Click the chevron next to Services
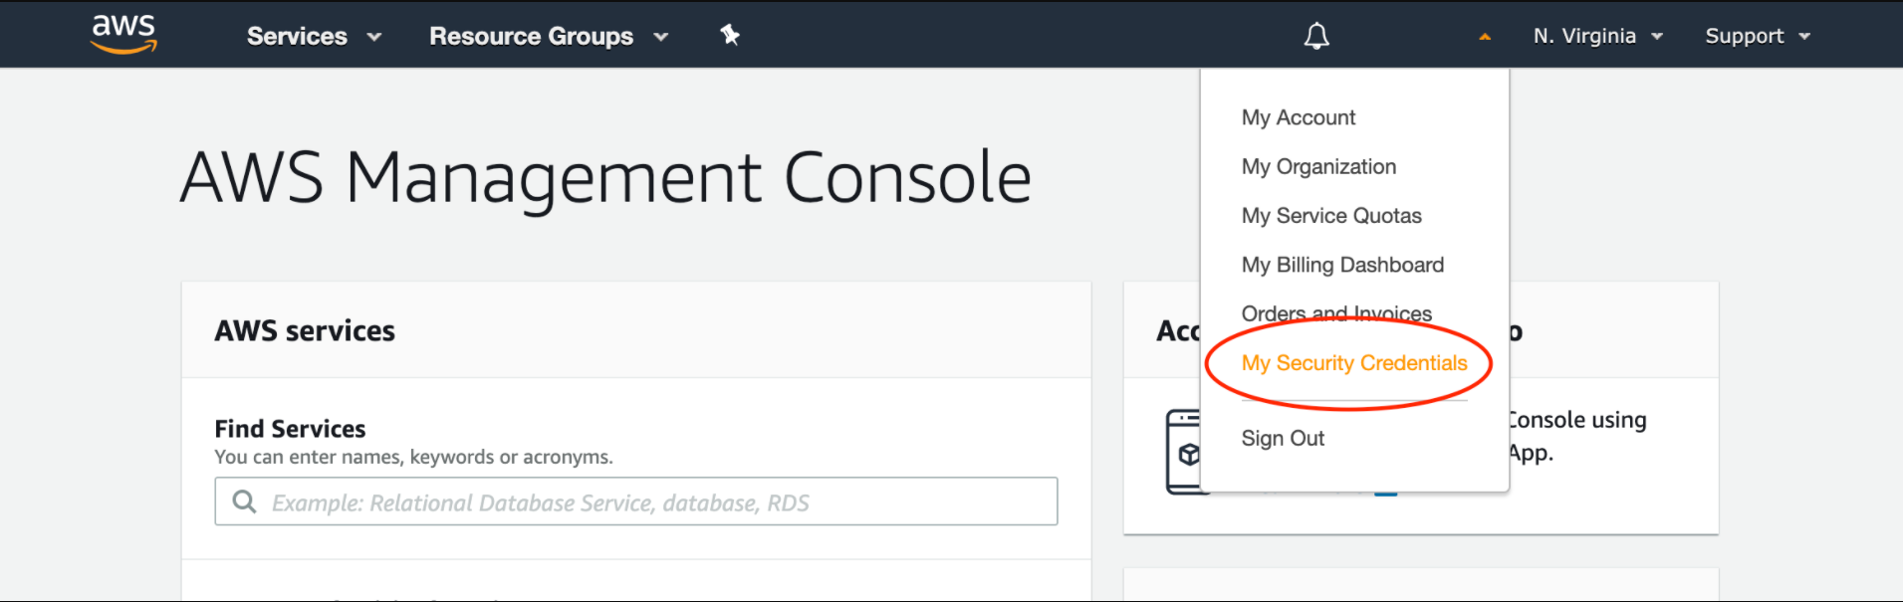The width and height of the screenshot is (1903, 602). pyautogui.click(x=374, y=38)
